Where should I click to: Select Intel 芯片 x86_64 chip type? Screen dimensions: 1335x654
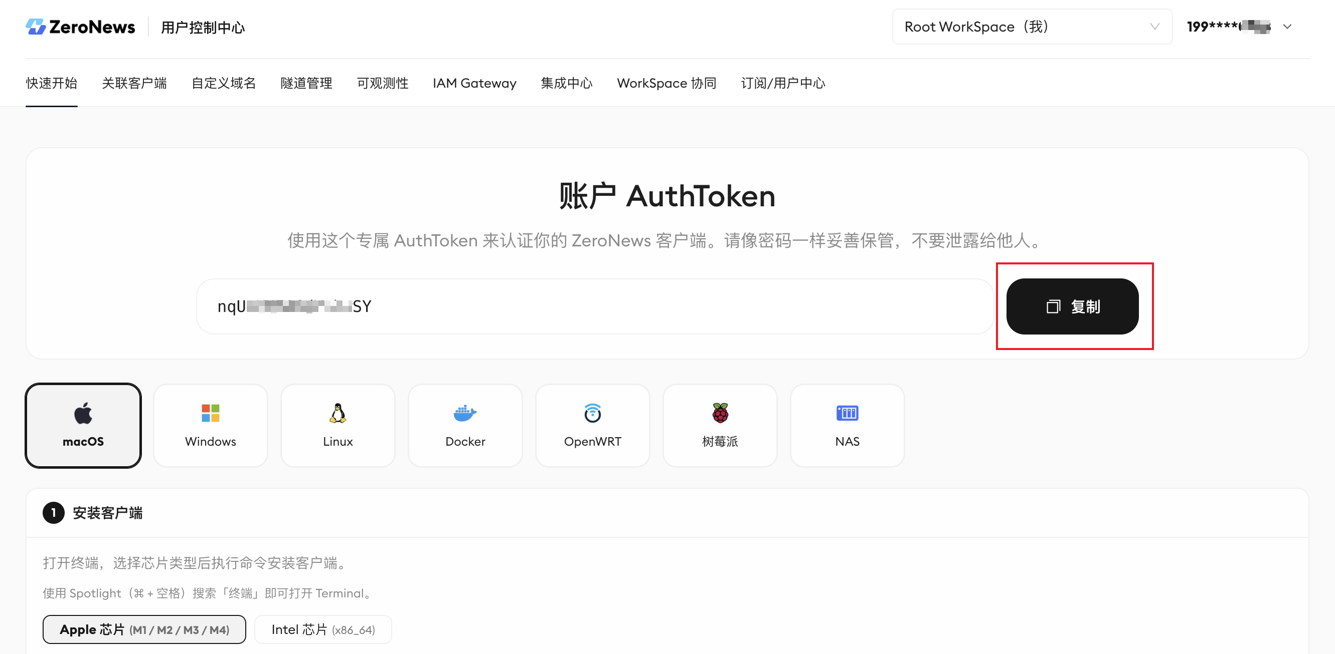point(323,629)
